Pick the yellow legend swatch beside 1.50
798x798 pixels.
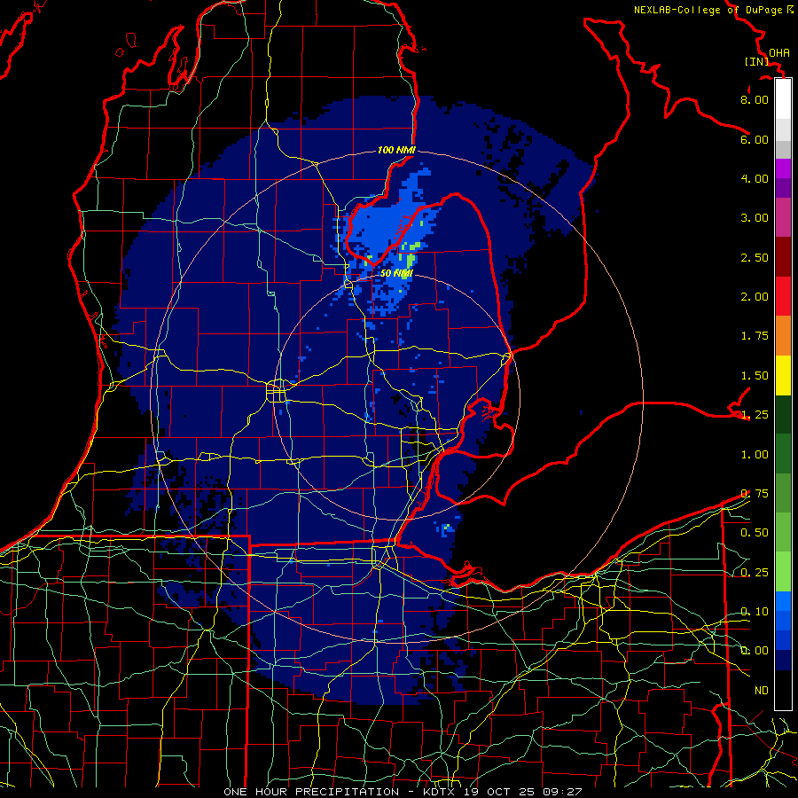pyautogui.click(x=783, y=375)
